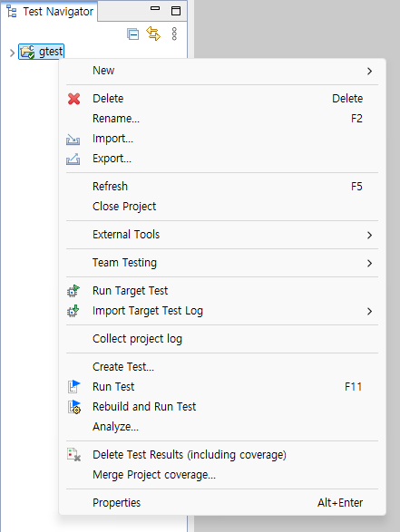Screen dimensions: 400x532
Task: Expand the External Tools submenu
Action: click(x=369, y=235)
